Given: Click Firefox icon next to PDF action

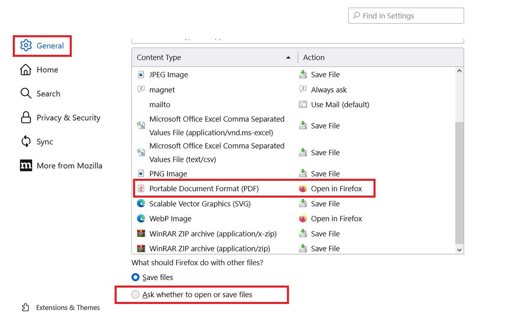Looking at the screenshot, I should (x=303, y=188).
